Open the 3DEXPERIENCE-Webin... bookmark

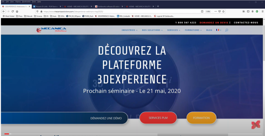point(105,16)
